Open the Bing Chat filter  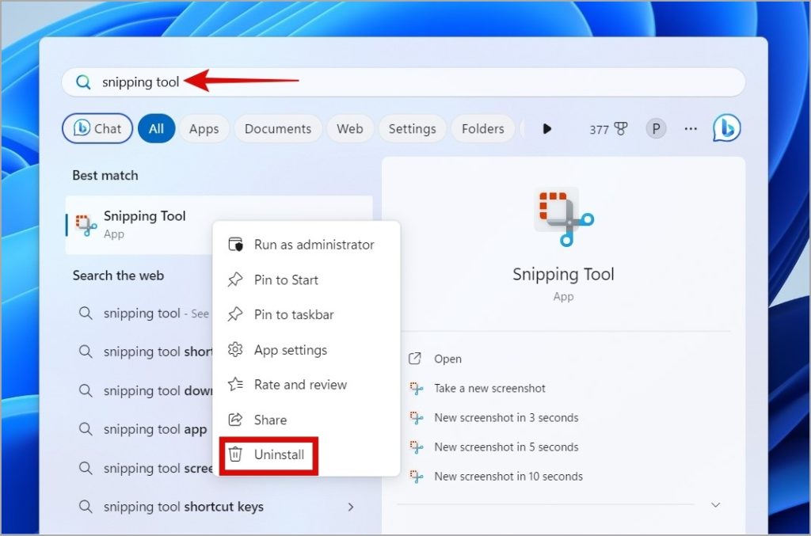click(x=97, y=128)
